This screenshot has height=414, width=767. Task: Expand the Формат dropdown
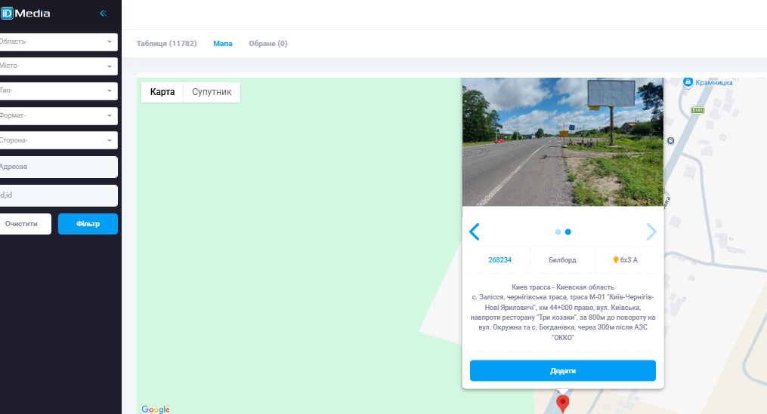tap(58, 115)
